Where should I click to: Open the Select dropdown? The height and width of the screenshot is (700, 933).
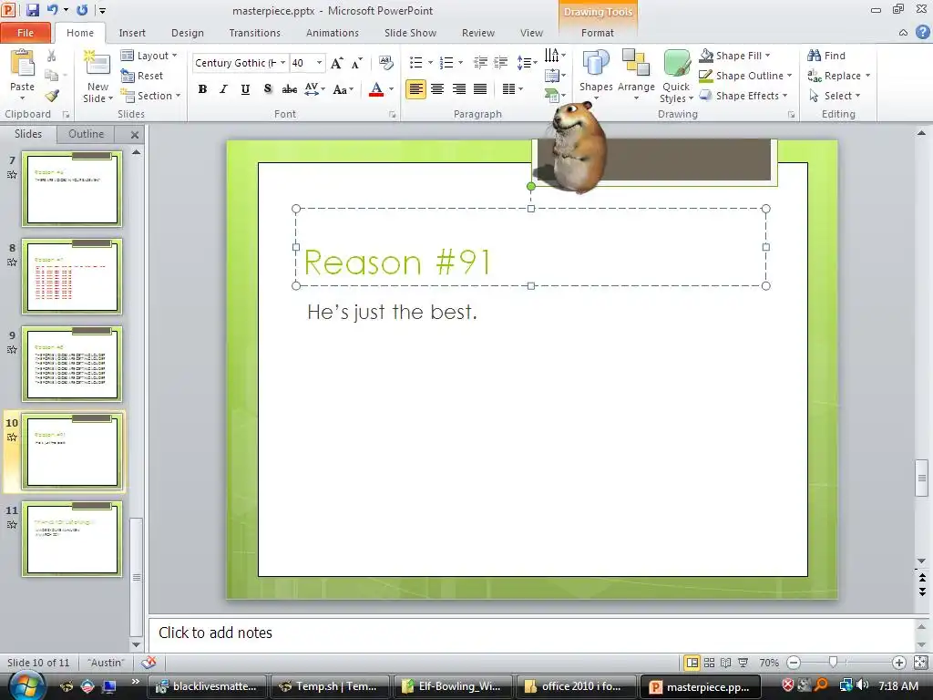835,96
